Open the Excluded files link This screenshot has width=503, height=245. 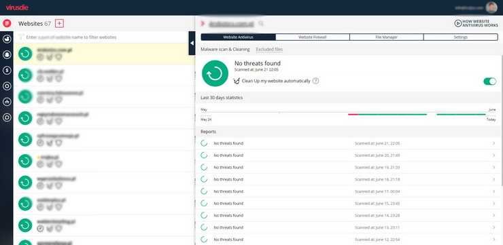(x=269, y=50)
